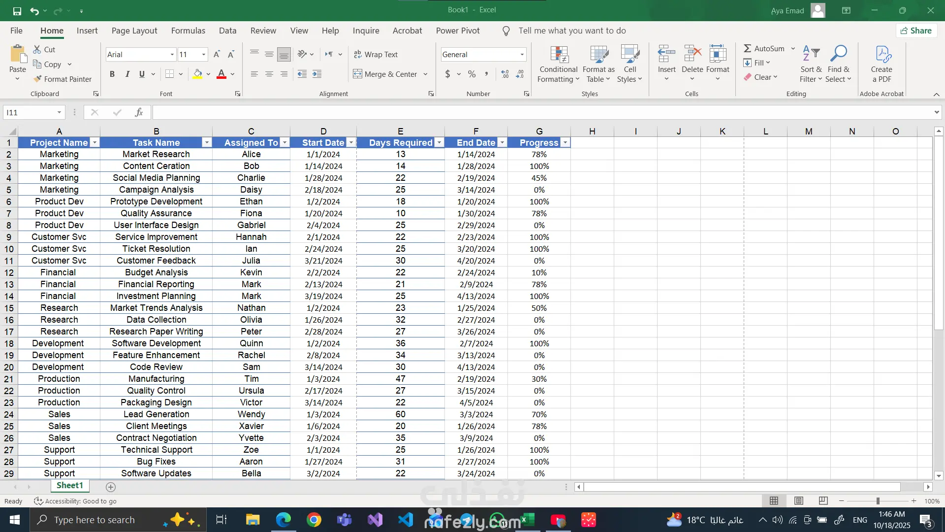Click the zoom slider handle
The width and height of the screenshot is (945, 532).
878,500
